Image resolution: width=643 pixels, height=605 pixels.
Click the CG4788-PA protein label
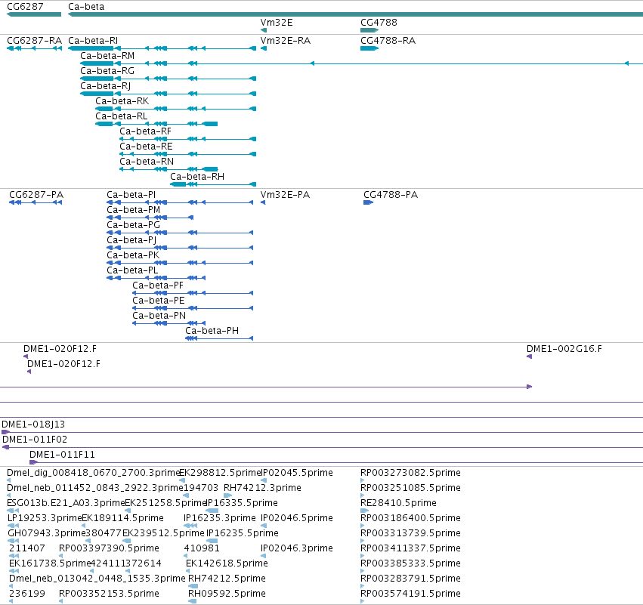pyautogui.click(x=391, y=194)
